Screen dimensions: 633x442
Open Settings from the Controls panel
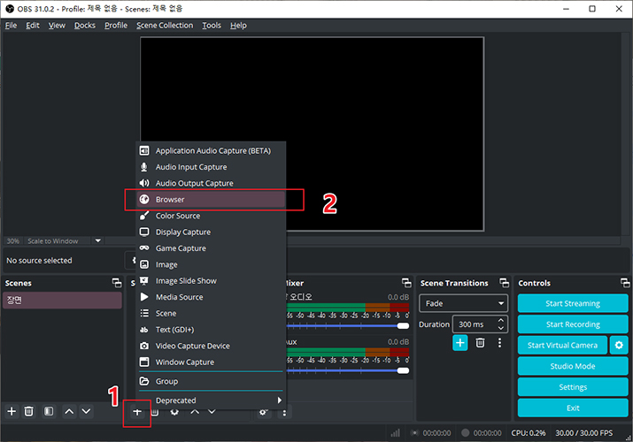pyautogui.click(x=573, y=387)
